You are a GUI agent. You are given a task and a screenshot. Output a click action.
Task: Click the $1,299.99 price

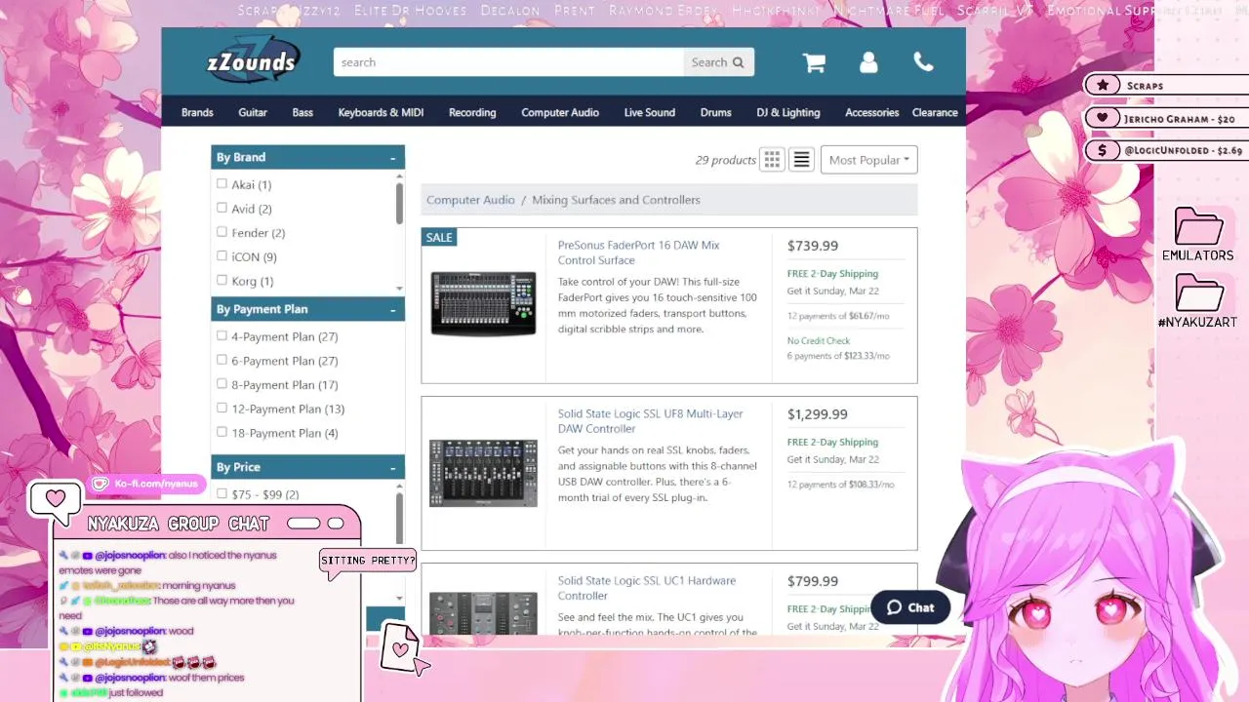point(818,414)
